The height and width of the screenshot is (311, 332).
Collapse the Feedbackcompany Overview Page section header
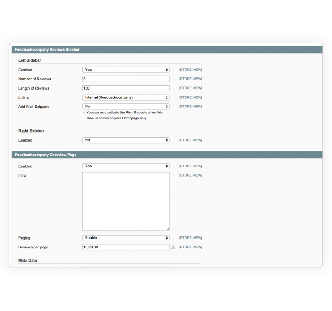click(167, 155)
